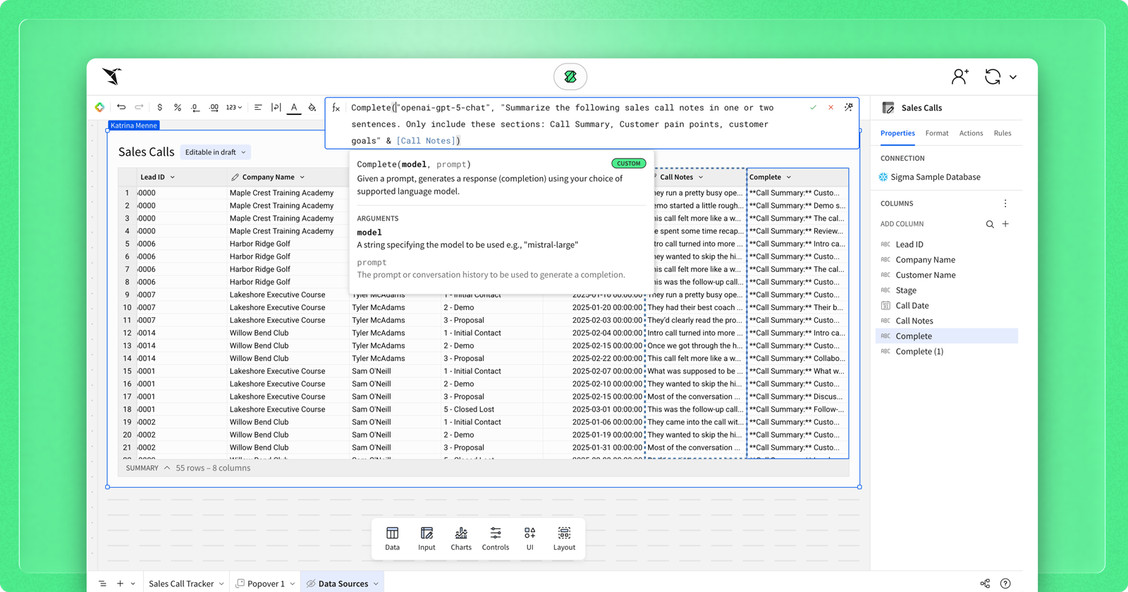The height and width of the screenshot is (592, 1128).
Task: Click the Sigma bird logo
Action: [112, 76]
